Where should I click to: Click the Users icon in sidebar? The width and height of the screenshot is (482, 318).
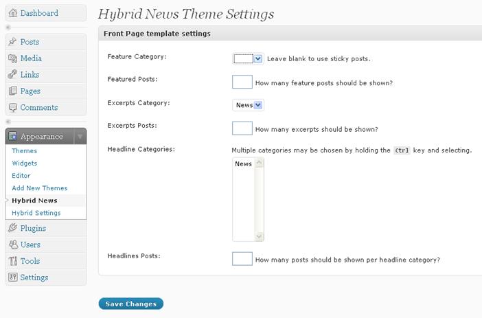13,245
